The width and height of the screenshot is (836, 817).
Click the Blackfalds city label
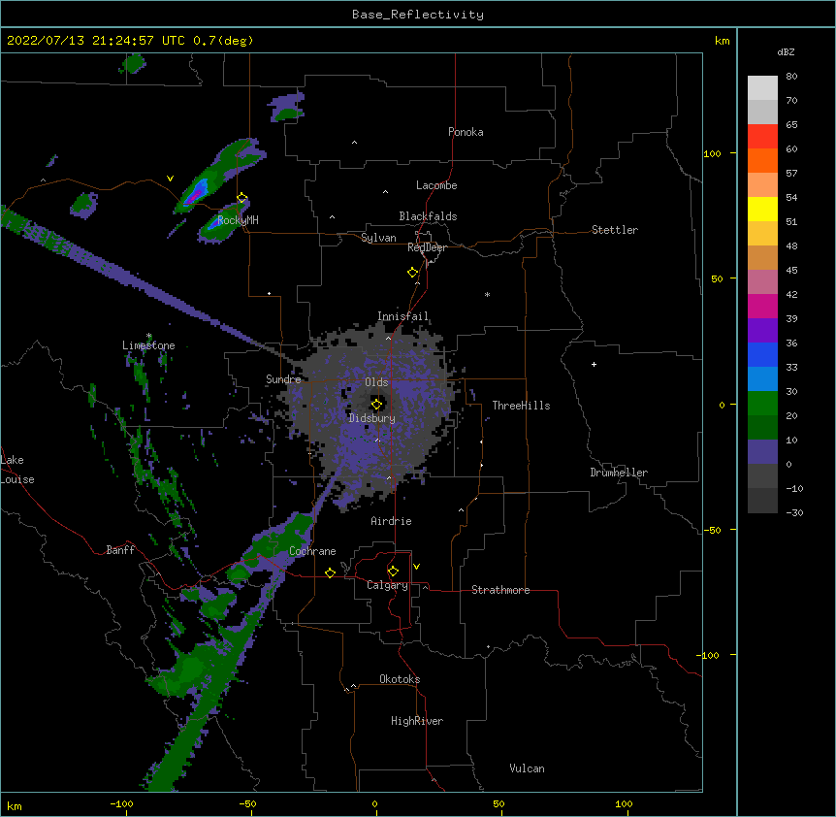click(428, 216)
